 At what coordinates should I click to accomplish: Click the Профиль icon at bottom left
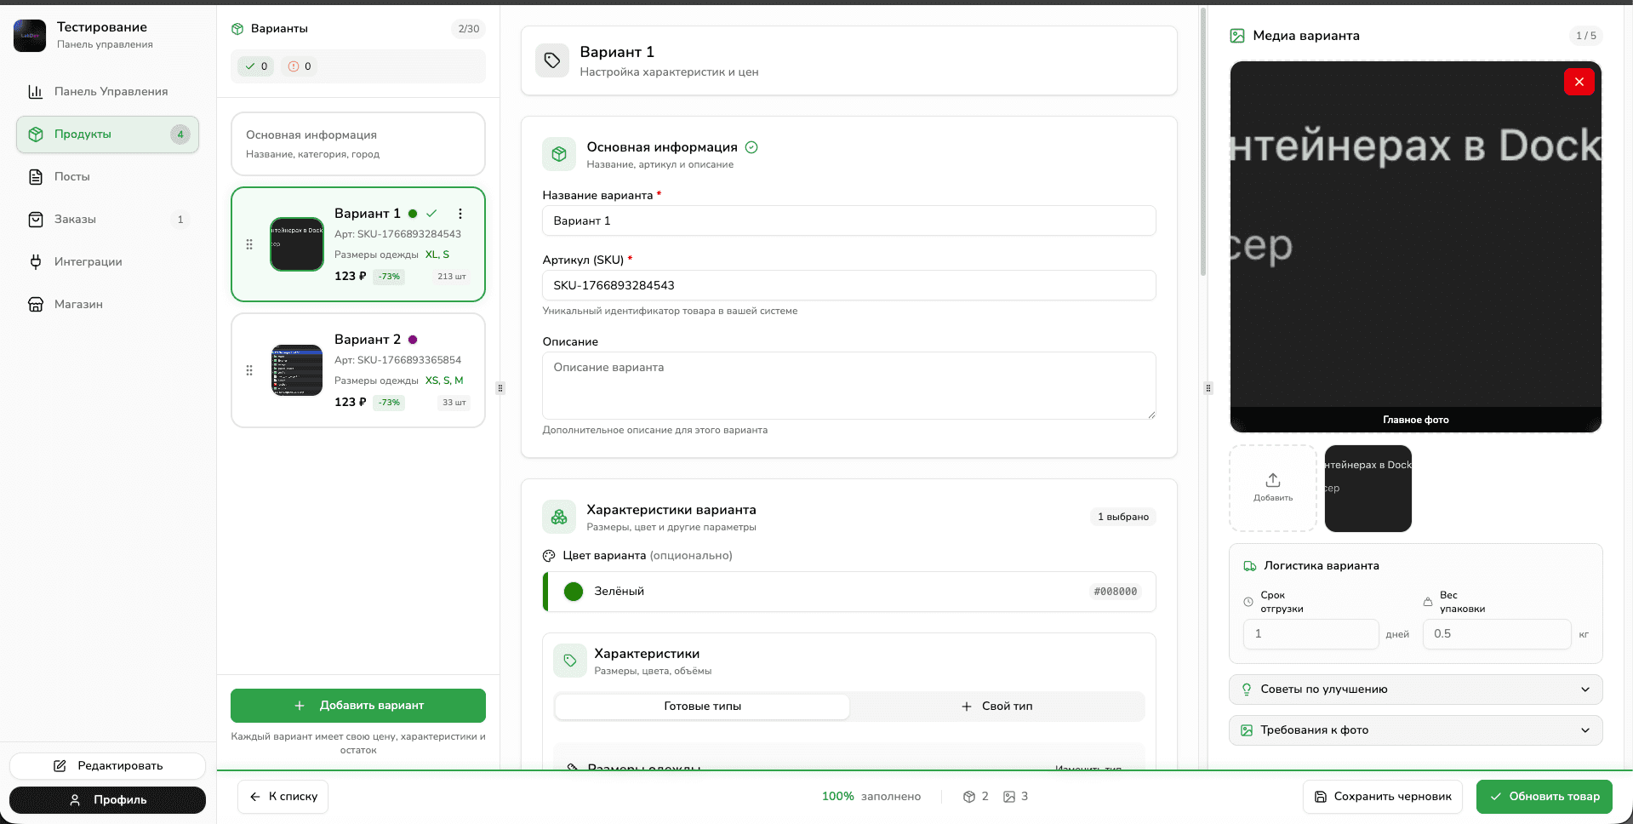click(73, 799)
